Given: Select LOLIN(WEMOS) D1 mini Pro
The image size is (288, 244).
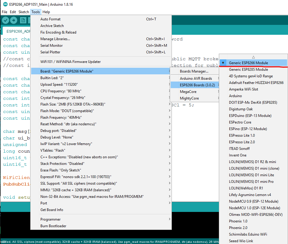Looking at the screenshot, I should (254, 182).
